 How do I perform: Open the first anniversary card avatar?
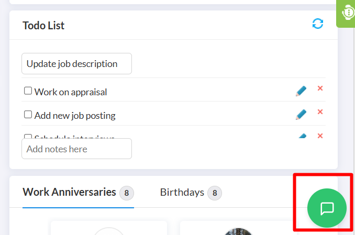(109, 231)
